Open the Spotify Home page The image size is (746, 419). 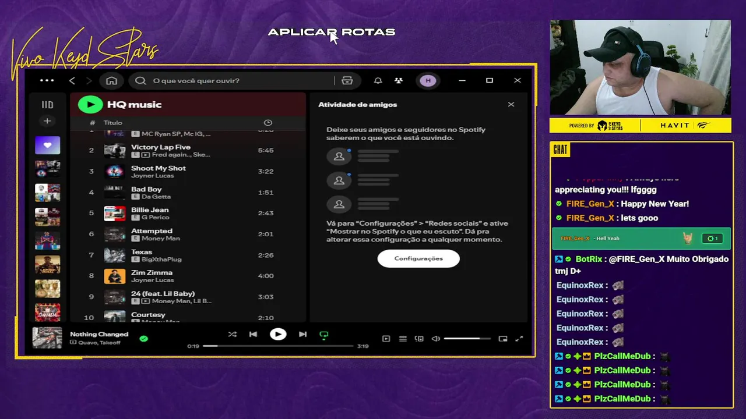tap(111, 80)
